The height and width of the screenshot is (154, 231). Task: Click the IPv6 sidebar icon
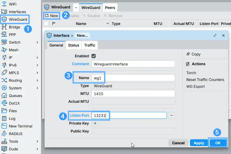coord(4,65)
